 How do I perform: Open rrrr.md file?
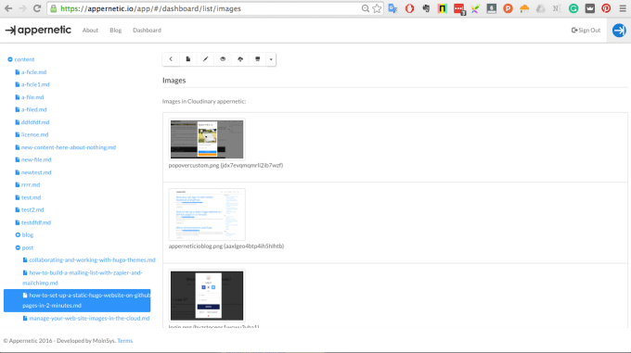pyautogui.click(x=31, y=184)
